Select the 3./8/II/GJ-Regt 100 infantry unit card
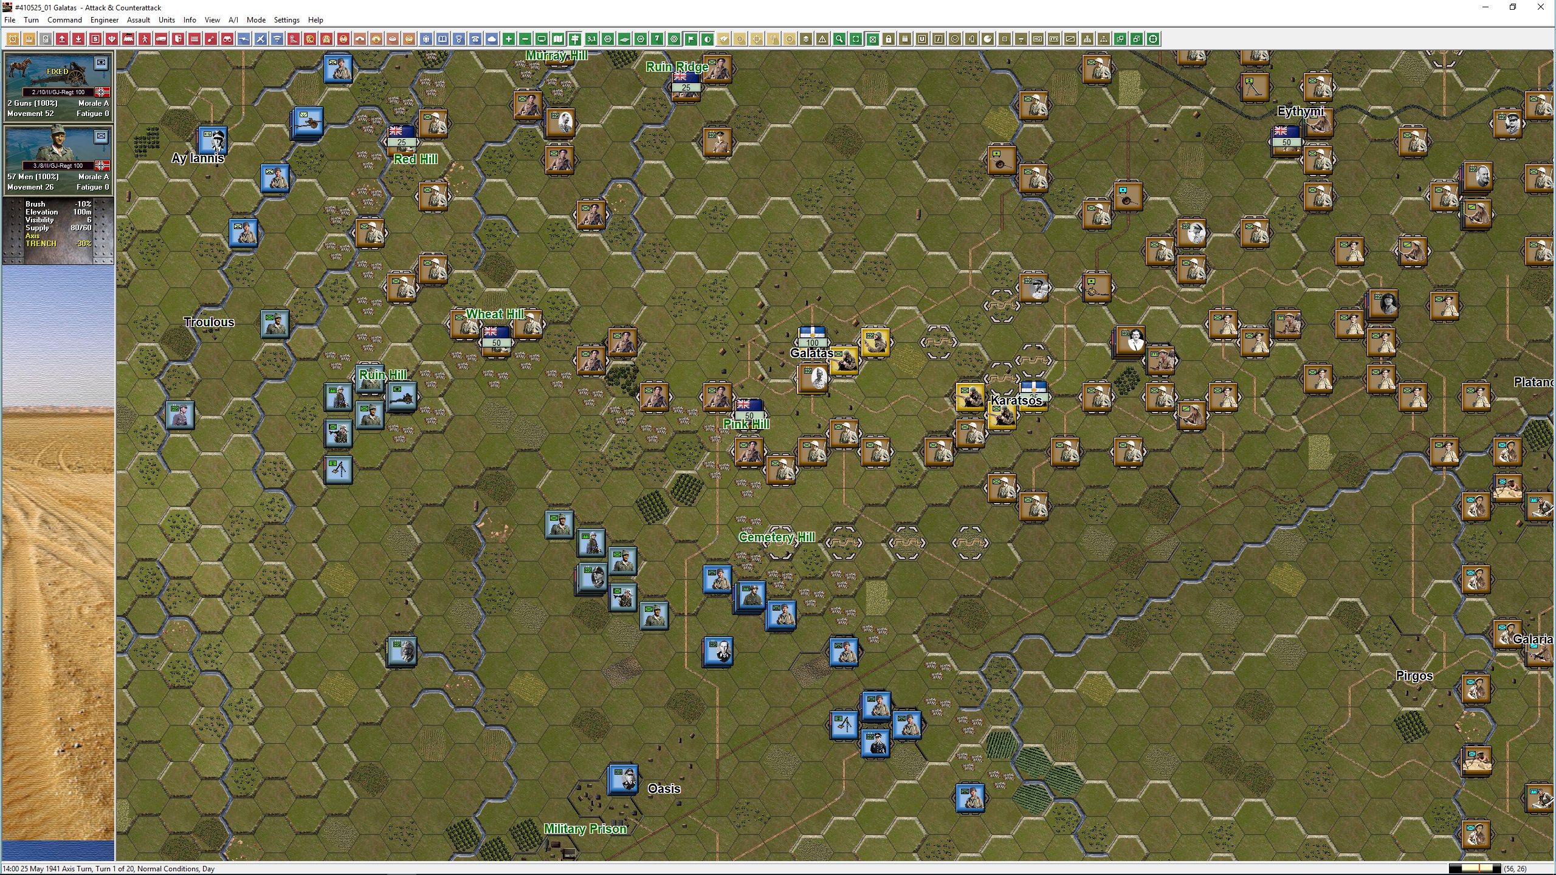1556x875 pixels. click(58, 160)
